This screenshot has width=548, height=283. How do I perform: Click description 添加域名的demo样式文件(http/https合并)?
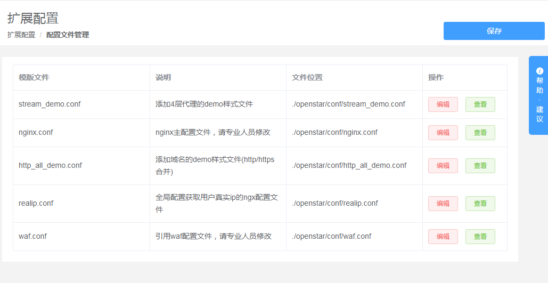[x=215, y=165]
